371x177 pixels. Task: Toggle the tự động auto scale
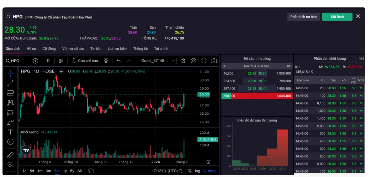pos(210,171)
